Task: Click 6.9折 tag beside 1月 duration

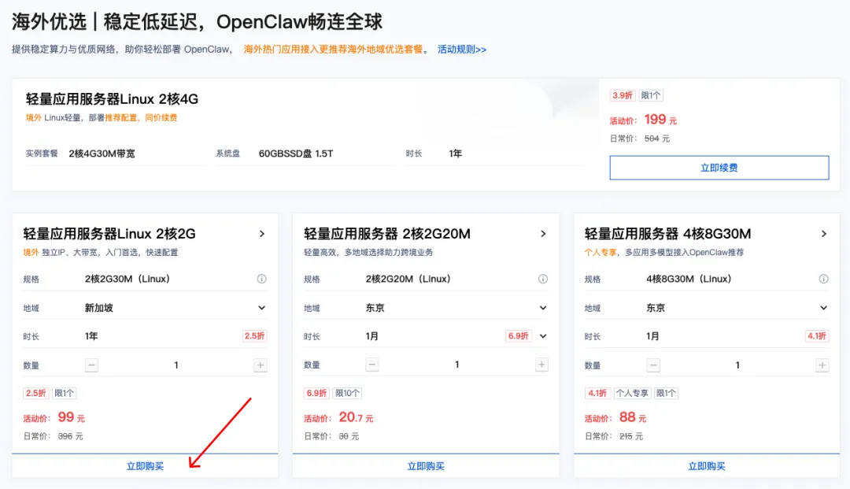Action: click(x=518, y=336)
